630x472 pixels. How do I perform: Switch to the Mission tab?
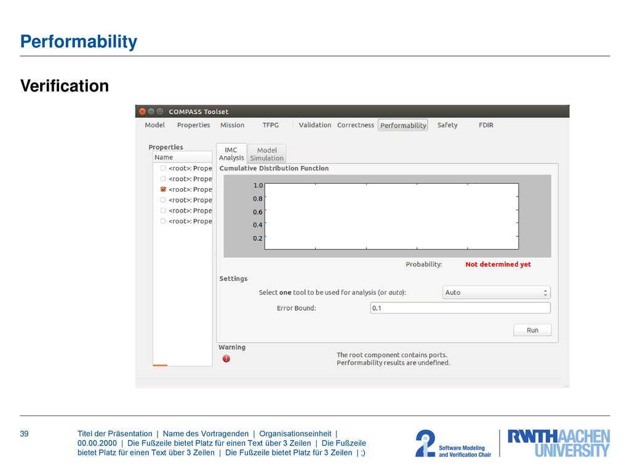point(232,125)
